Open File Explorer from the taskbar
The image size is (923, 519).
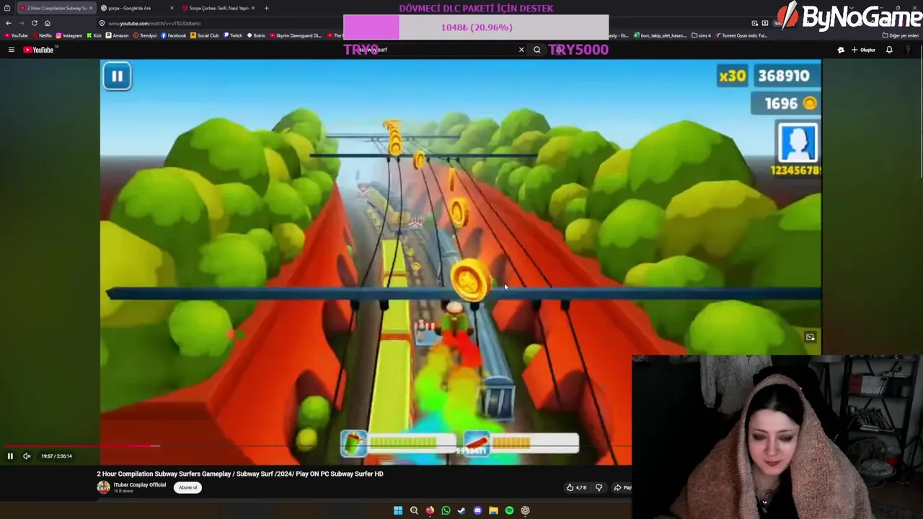click(x=493, y=510)
